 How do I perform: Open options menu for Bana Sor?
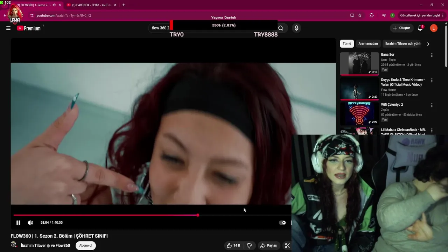pyautogui.click(x=432, y=55)
